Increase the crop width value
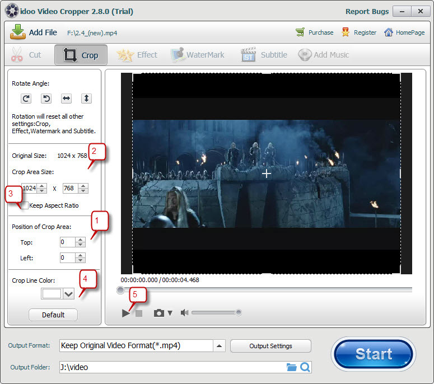 [x=42, y=186]
